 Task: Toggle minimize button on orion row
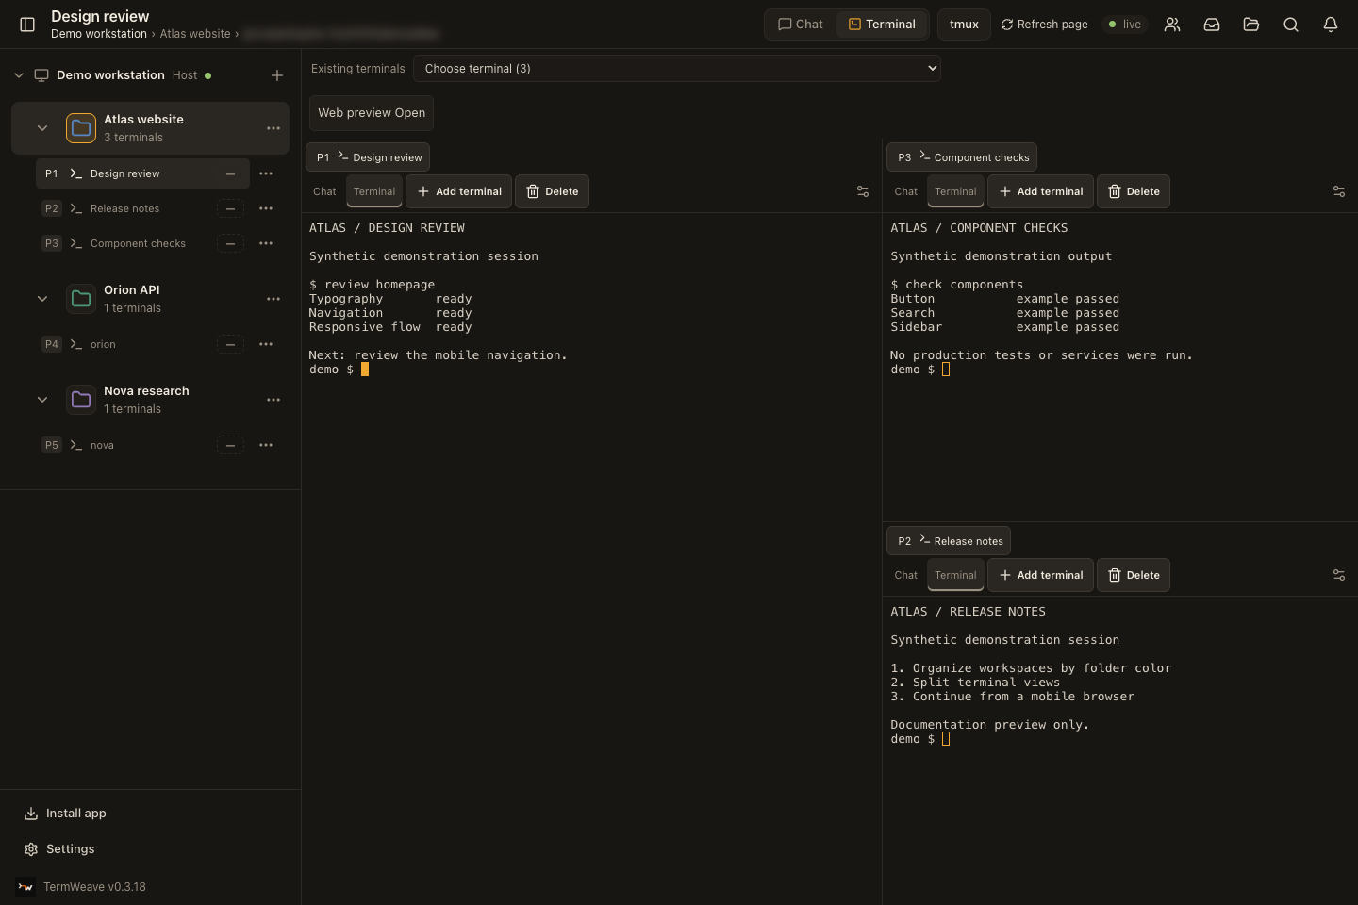[230, 344]
